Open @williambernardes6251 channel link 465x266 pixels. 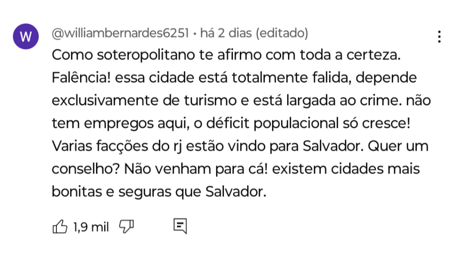[x=120, y=33]
